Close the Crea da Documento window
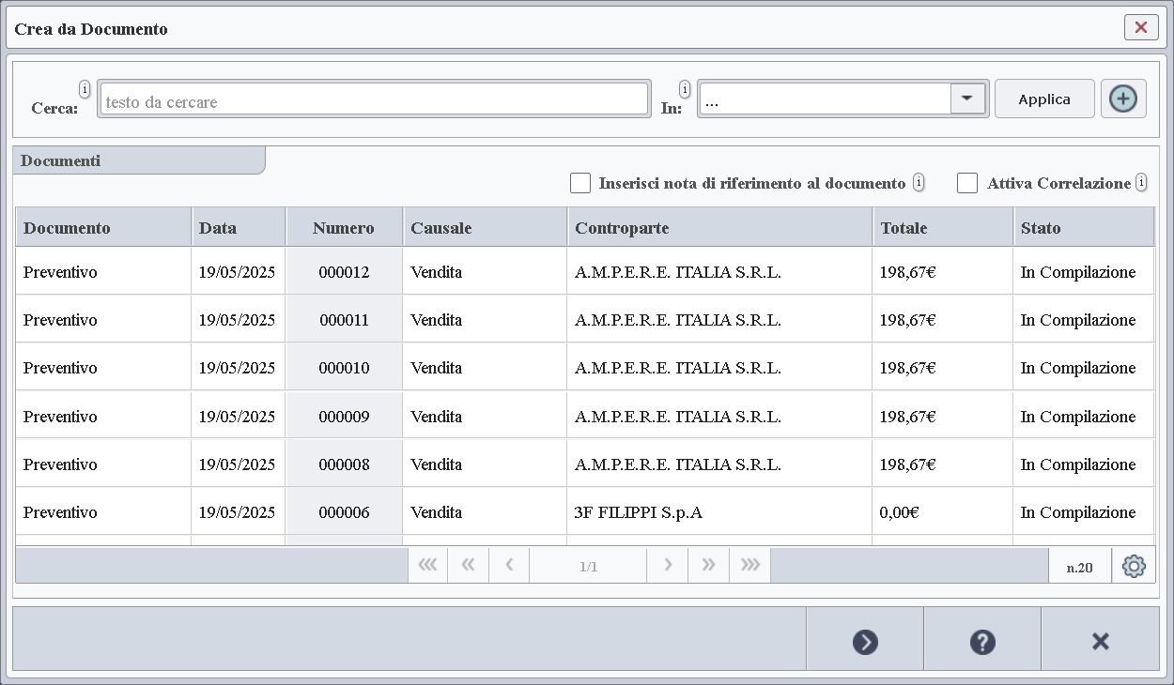 [x=1141, y=27]
